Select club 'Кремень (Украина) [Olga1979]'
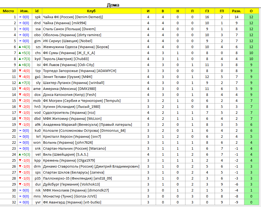261x207 pixels. point(69,161)
